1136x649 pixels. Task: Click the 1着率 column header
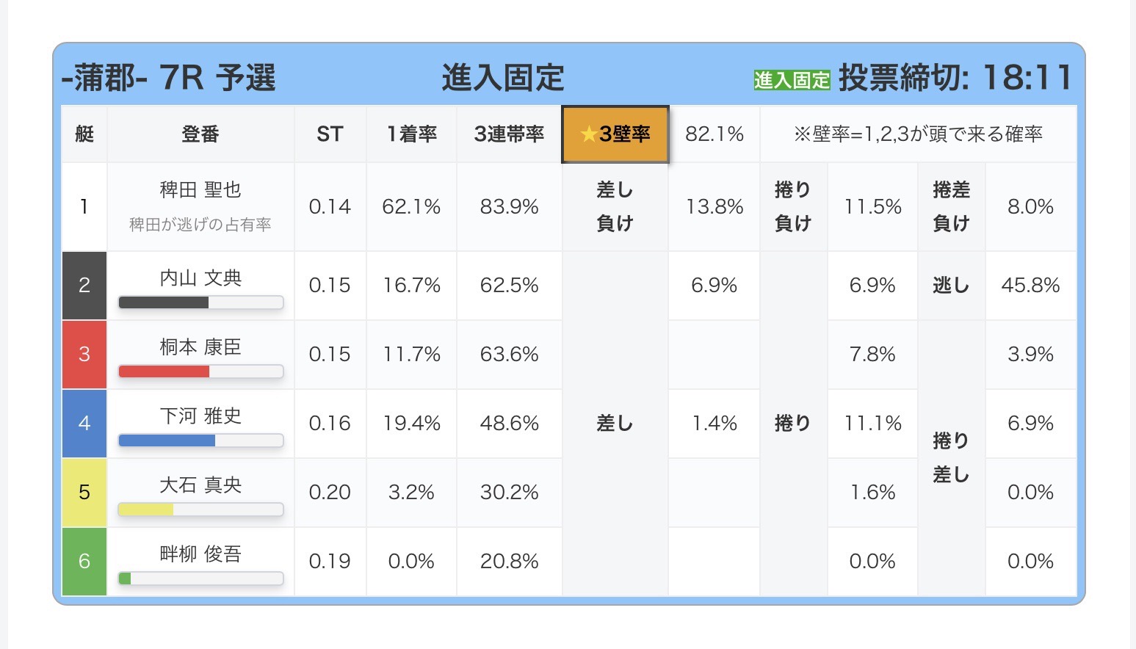pos(411,134)
